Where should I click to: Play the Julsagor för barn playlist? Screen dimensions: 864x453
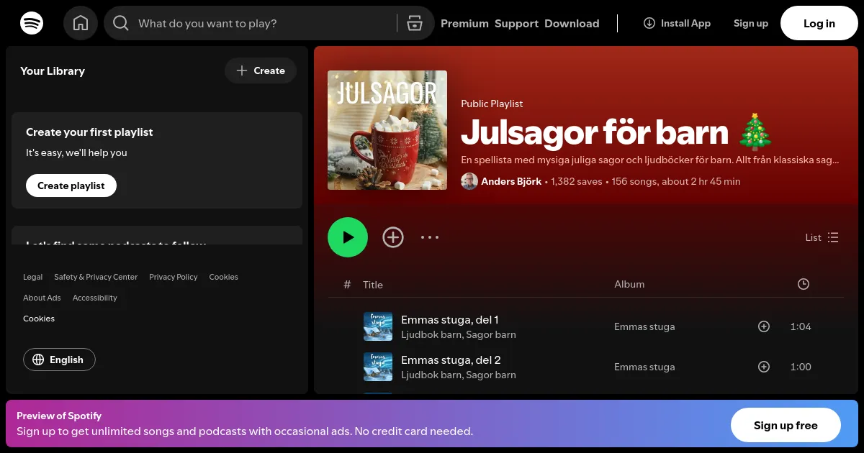coord(348,237)
